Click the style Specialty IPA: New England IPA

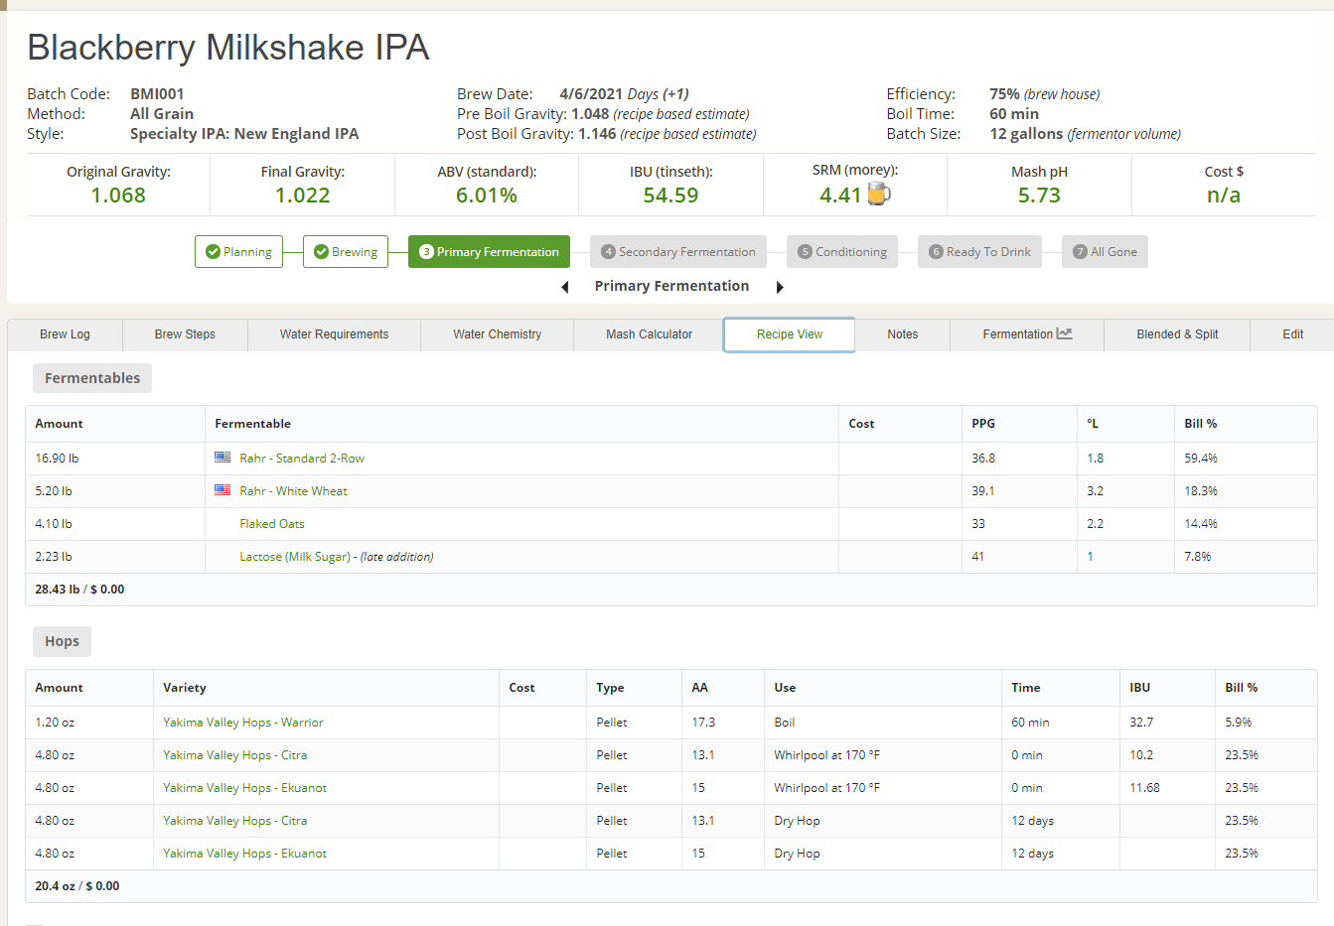tap(244, 134)
